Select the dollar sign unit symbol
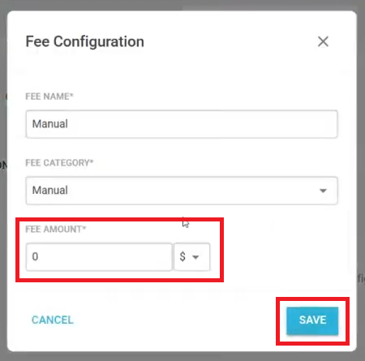The width and height of the screenshot is (365, 361). pos(182,256)
